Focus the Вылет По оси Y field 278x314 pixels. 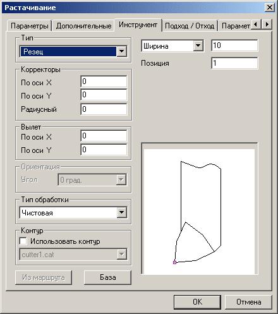point(104,150)
